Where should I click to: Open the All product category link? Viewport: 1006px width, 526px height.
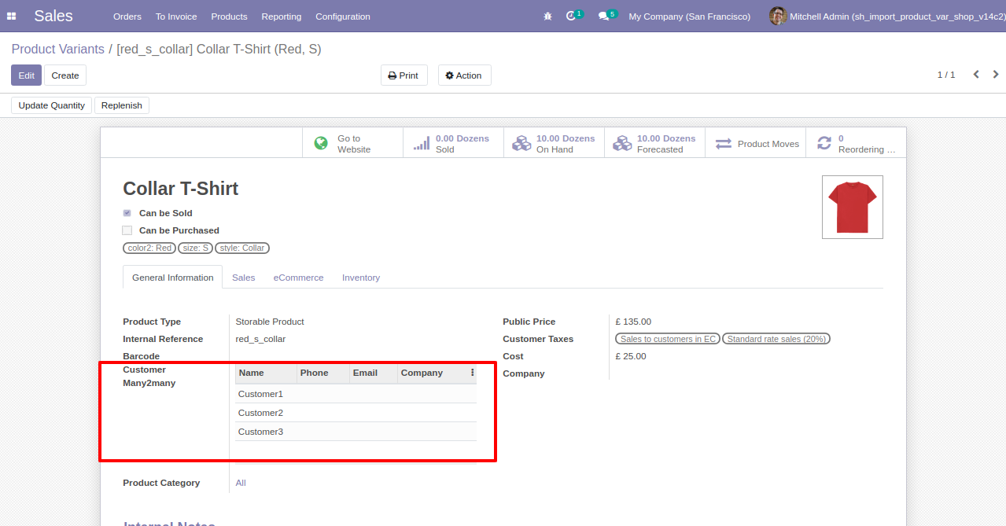pos(241,483)
